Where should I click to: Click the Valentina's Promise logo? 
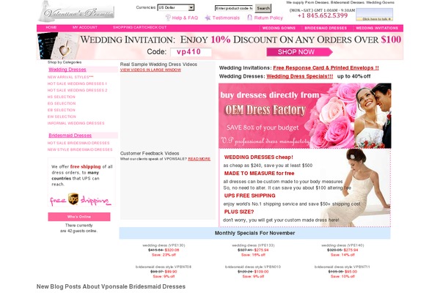coord(76,12)
